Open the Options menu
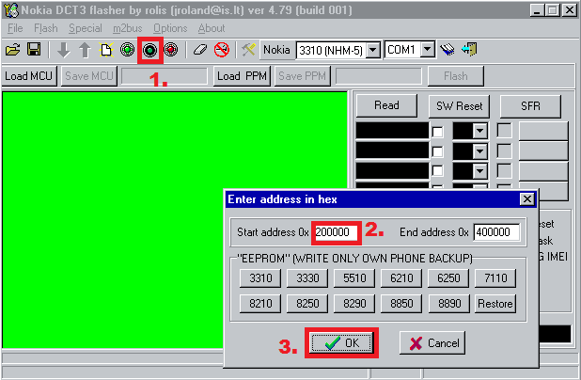 click(170, 28)
